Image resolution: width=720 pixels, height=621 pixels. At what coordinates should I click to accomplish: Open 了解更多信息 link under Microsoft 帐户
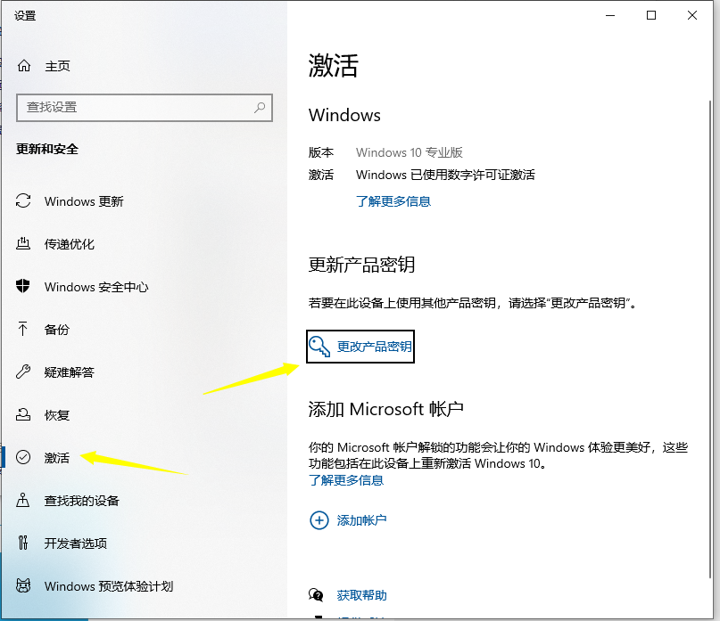pos(346,480)
